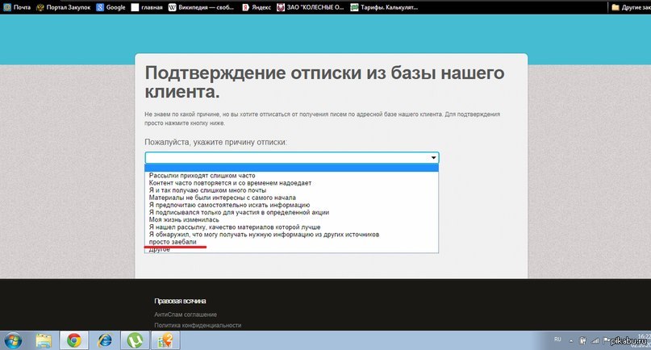Open Windows Explorer from the taskbar
This screenshot has width=651, height=350.
tap(43, 340)
